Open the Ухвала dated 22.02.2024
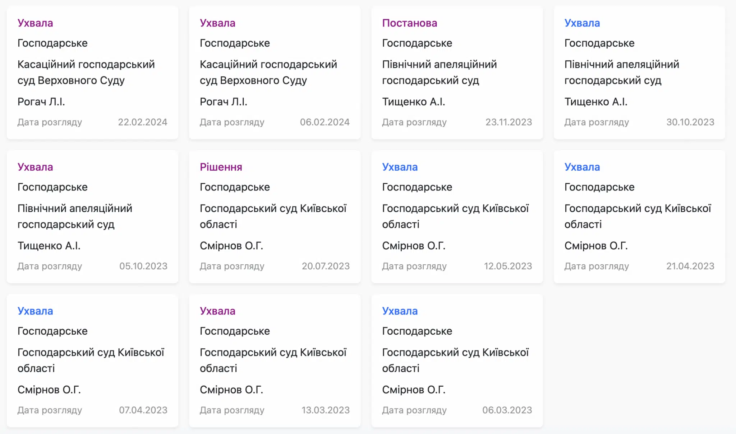 pyautogui.click(x=35, y=23)
